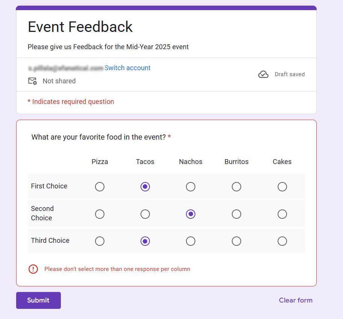The width and height of the screenshot is (343, 319).
Task: Select Pizza for First Choice
Action: click(100, 187)
